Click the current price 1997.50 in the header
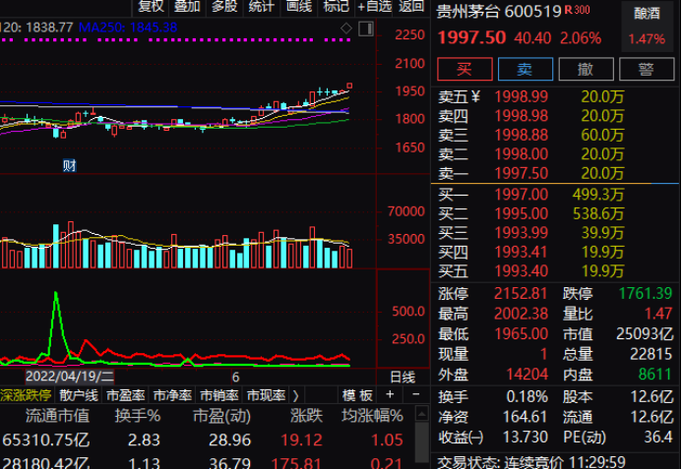The height and width of the screenshot is (469, 682). click(x=471, y=37)
